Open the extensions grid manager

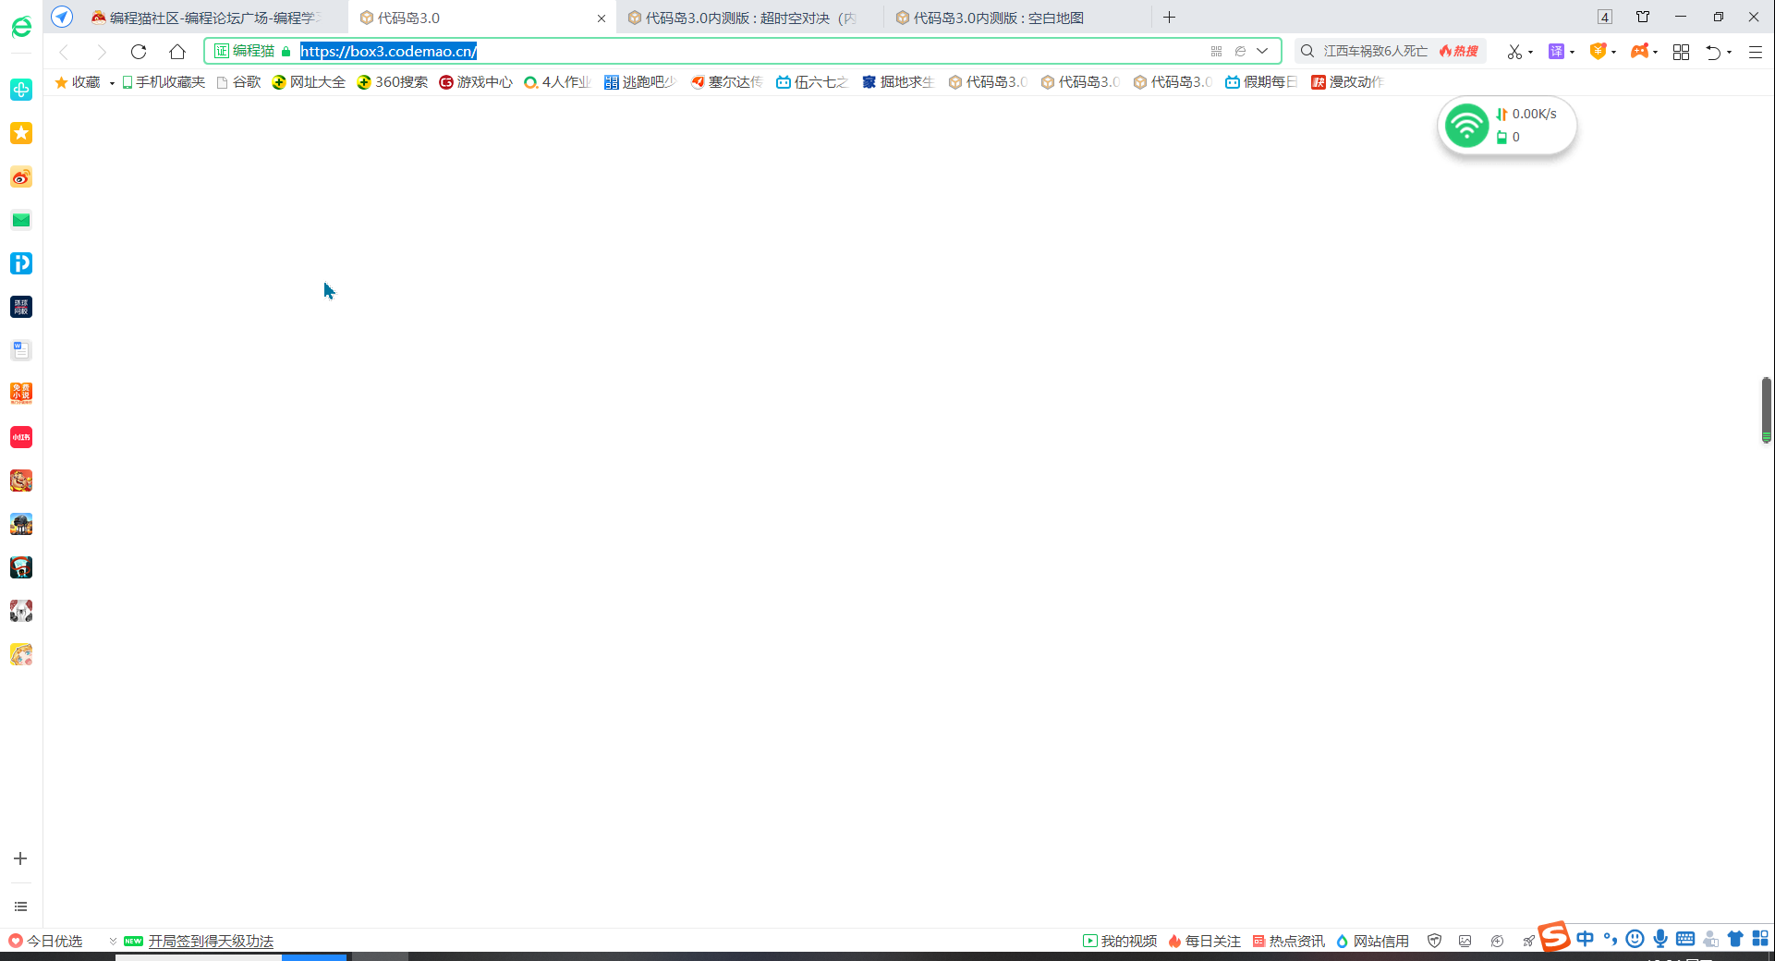1682,53
